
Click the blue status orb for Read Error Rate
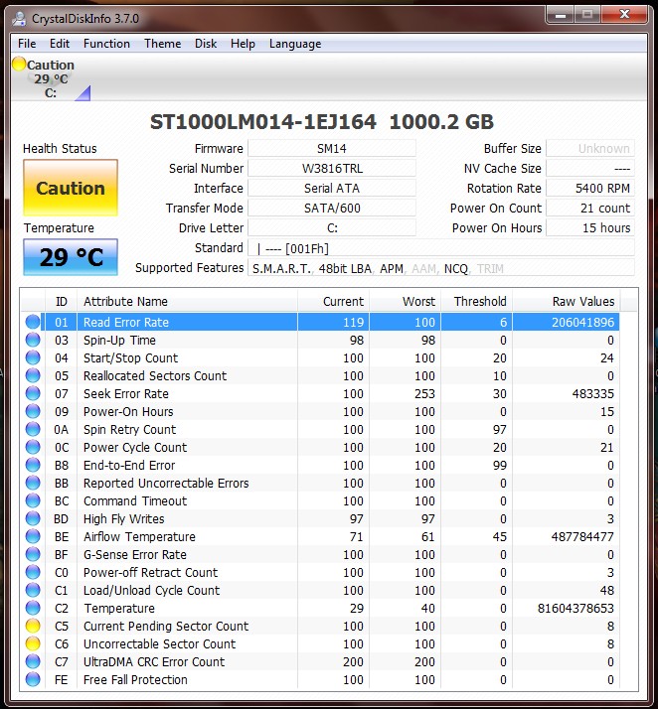33,322
